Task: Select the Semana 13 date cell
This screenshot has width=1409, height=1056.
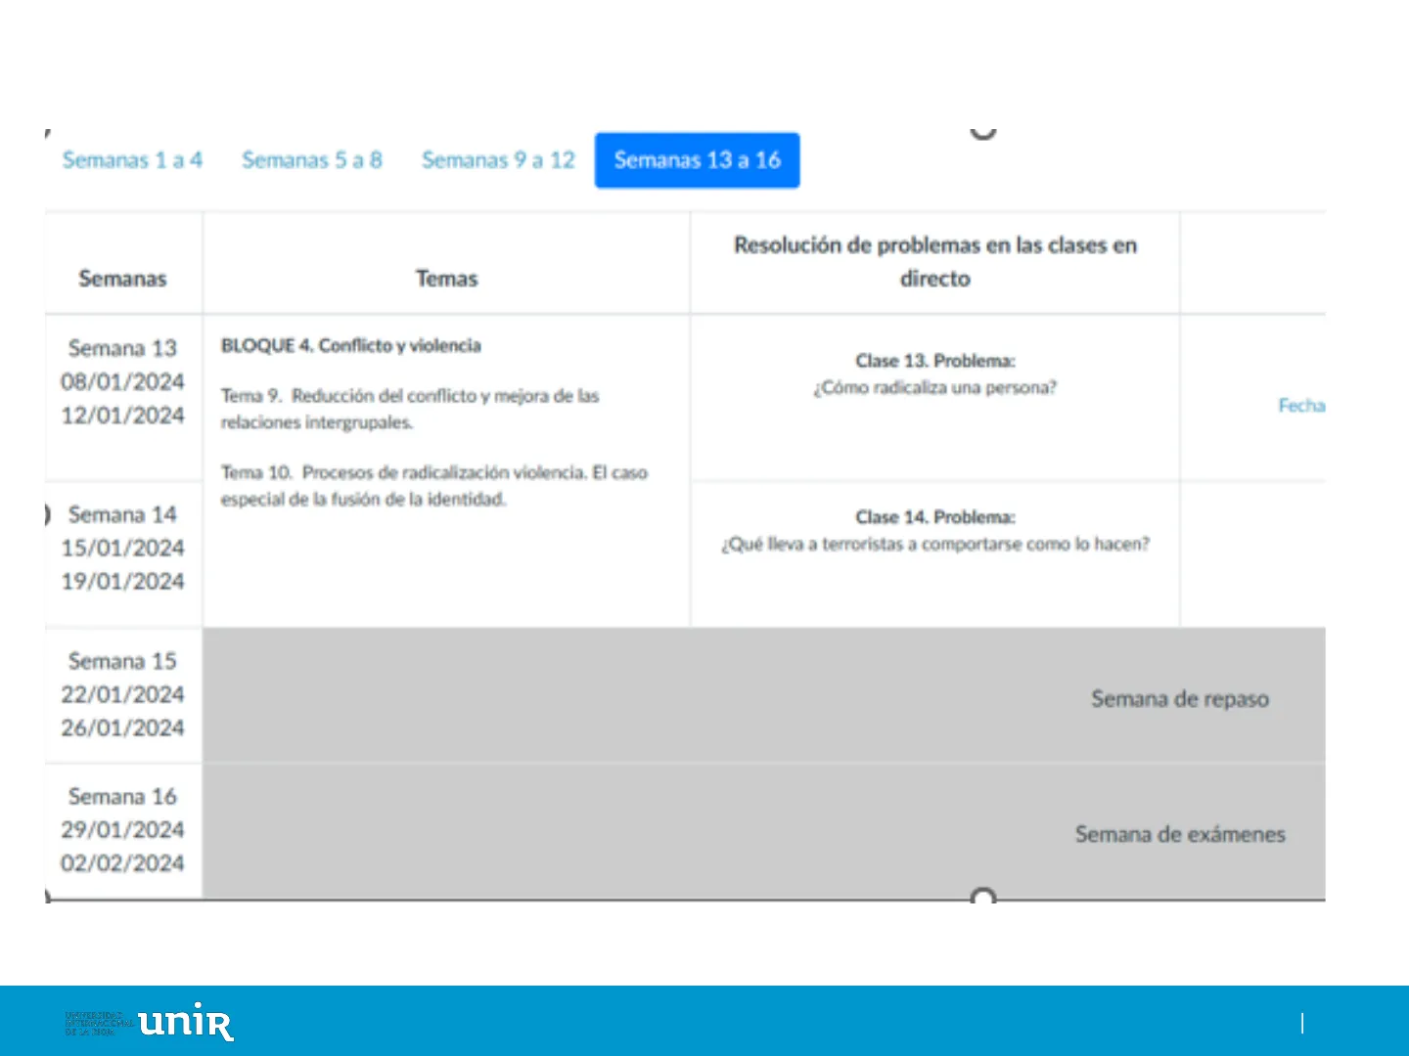Action: coord(122,382)
